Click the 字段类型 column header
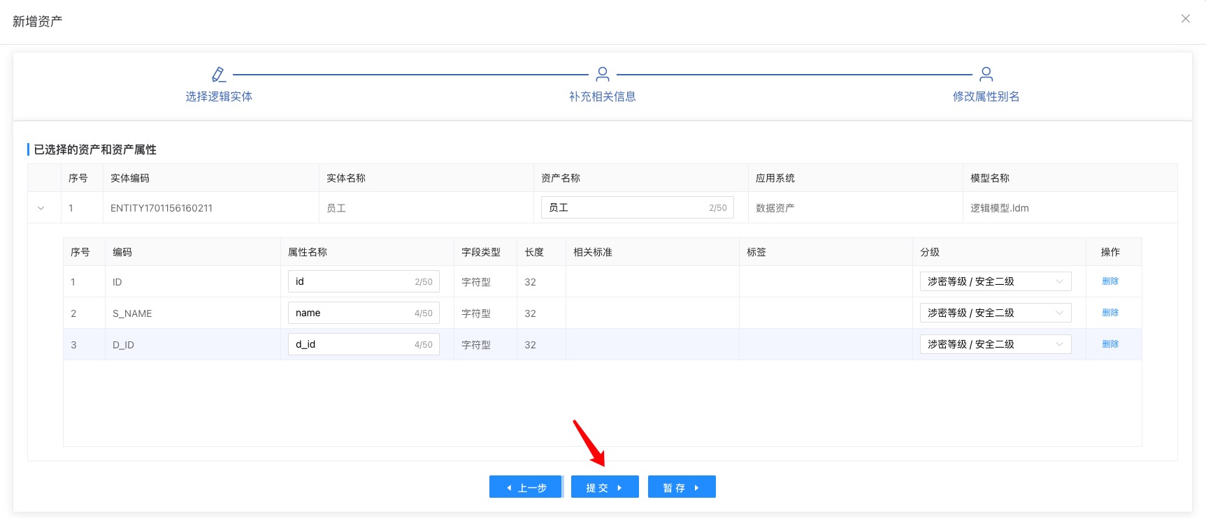1206x518 pixels. pos(481,252)
